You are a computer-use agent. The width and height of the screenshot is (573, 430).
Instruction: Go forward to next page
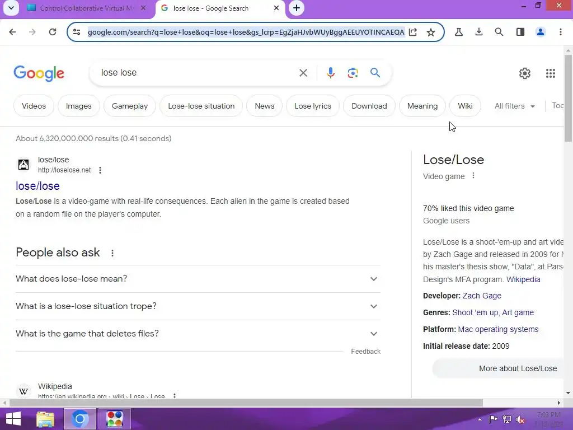click(x=32, y=32)
